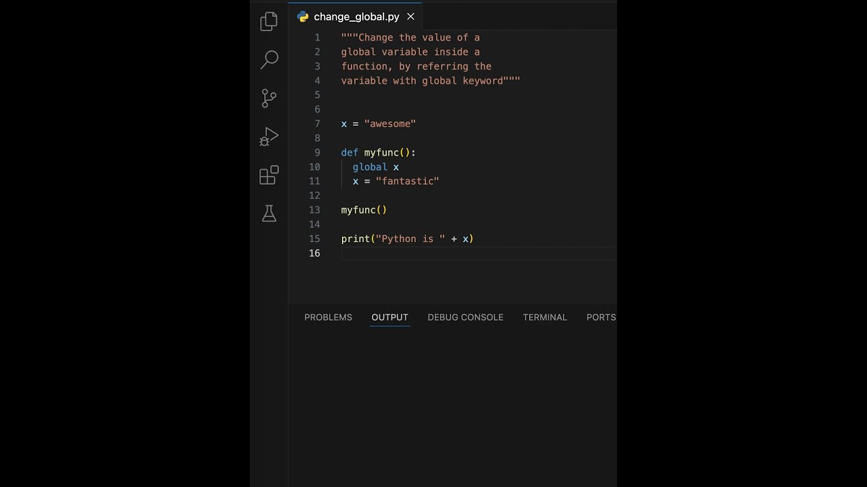Viewport: 867px width, 487px height.
Task: Select the change_global.py editor tab
Action: [x=356, y=17]
